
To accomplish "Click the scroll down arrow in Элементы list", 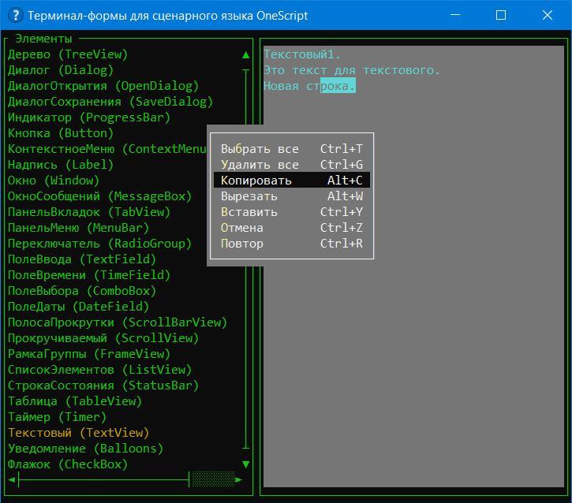I will 246,464.
